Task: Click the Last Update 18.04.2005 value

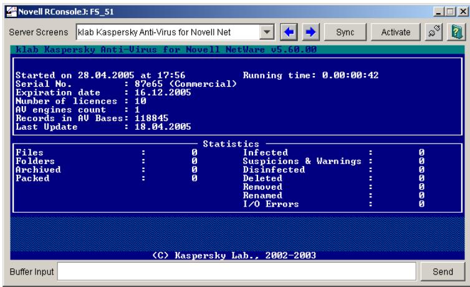Action: 163,127
